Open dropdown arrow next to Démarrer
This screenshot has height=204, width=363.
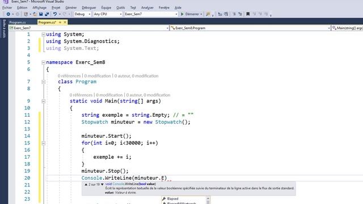[201, 14]
